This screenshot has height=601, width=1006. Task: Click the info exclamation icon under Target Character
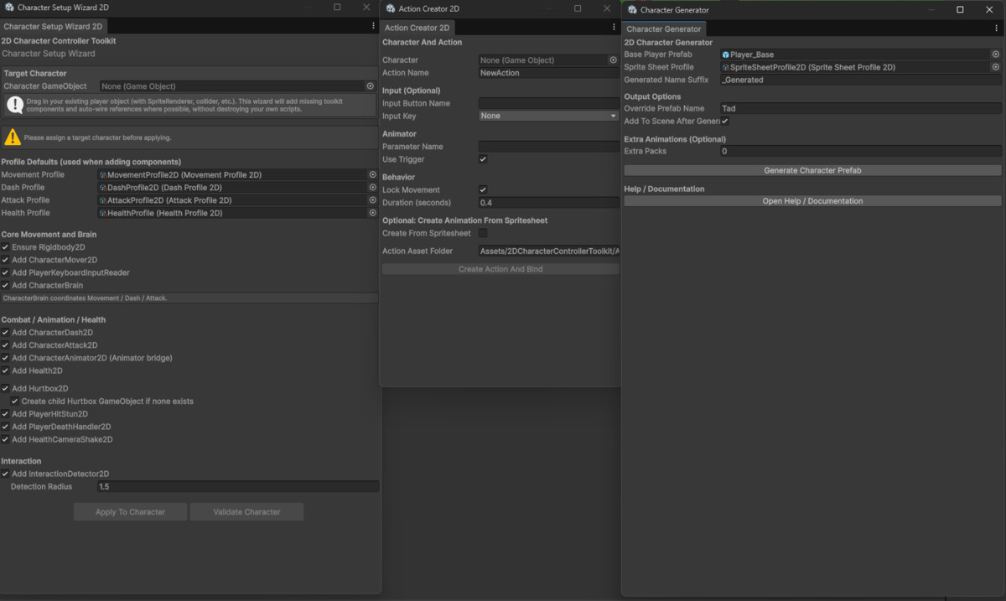pos(14,105)
